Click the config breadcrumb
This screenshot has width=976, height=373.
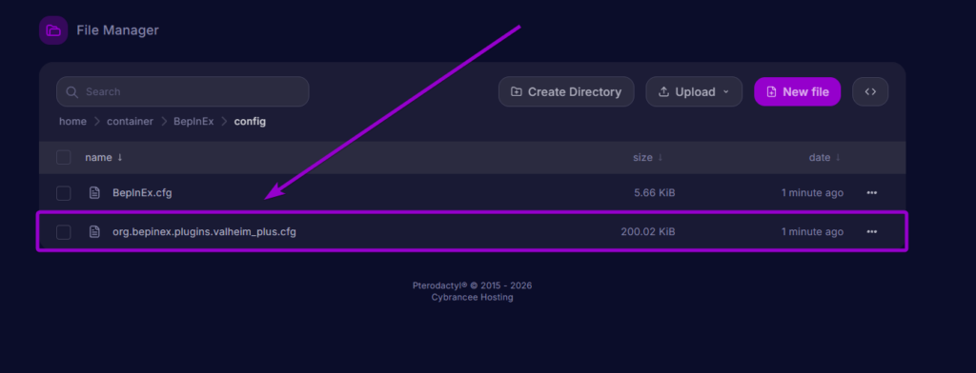pos(250,121)
